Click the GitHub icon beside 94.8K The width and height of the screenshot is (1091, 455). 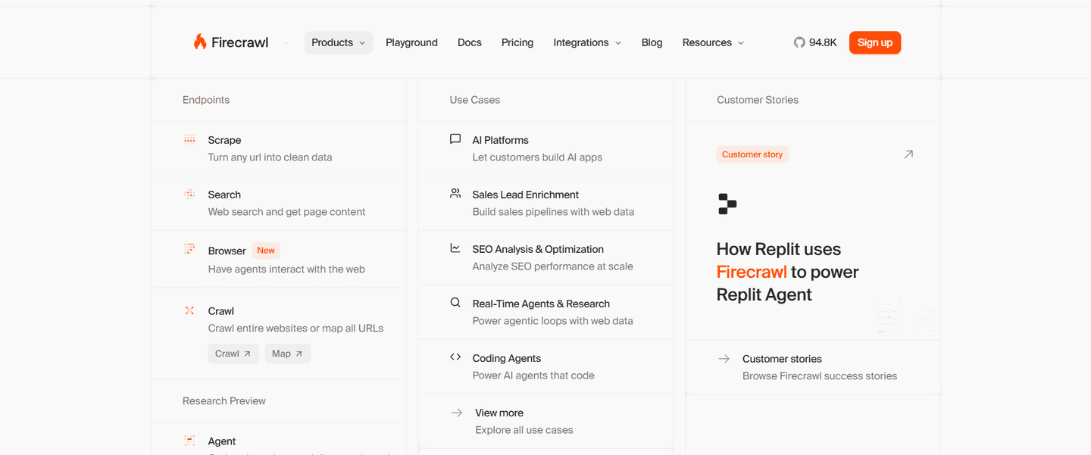799,42
